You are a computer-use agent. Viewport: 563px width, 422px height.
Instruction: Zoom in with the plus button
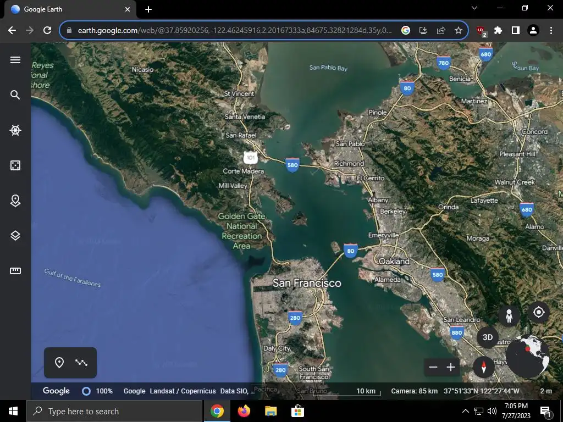451,367
